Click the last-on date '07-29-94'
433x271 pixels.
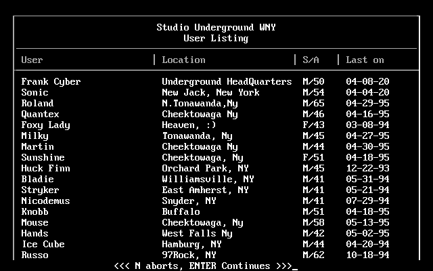(367, 201)
